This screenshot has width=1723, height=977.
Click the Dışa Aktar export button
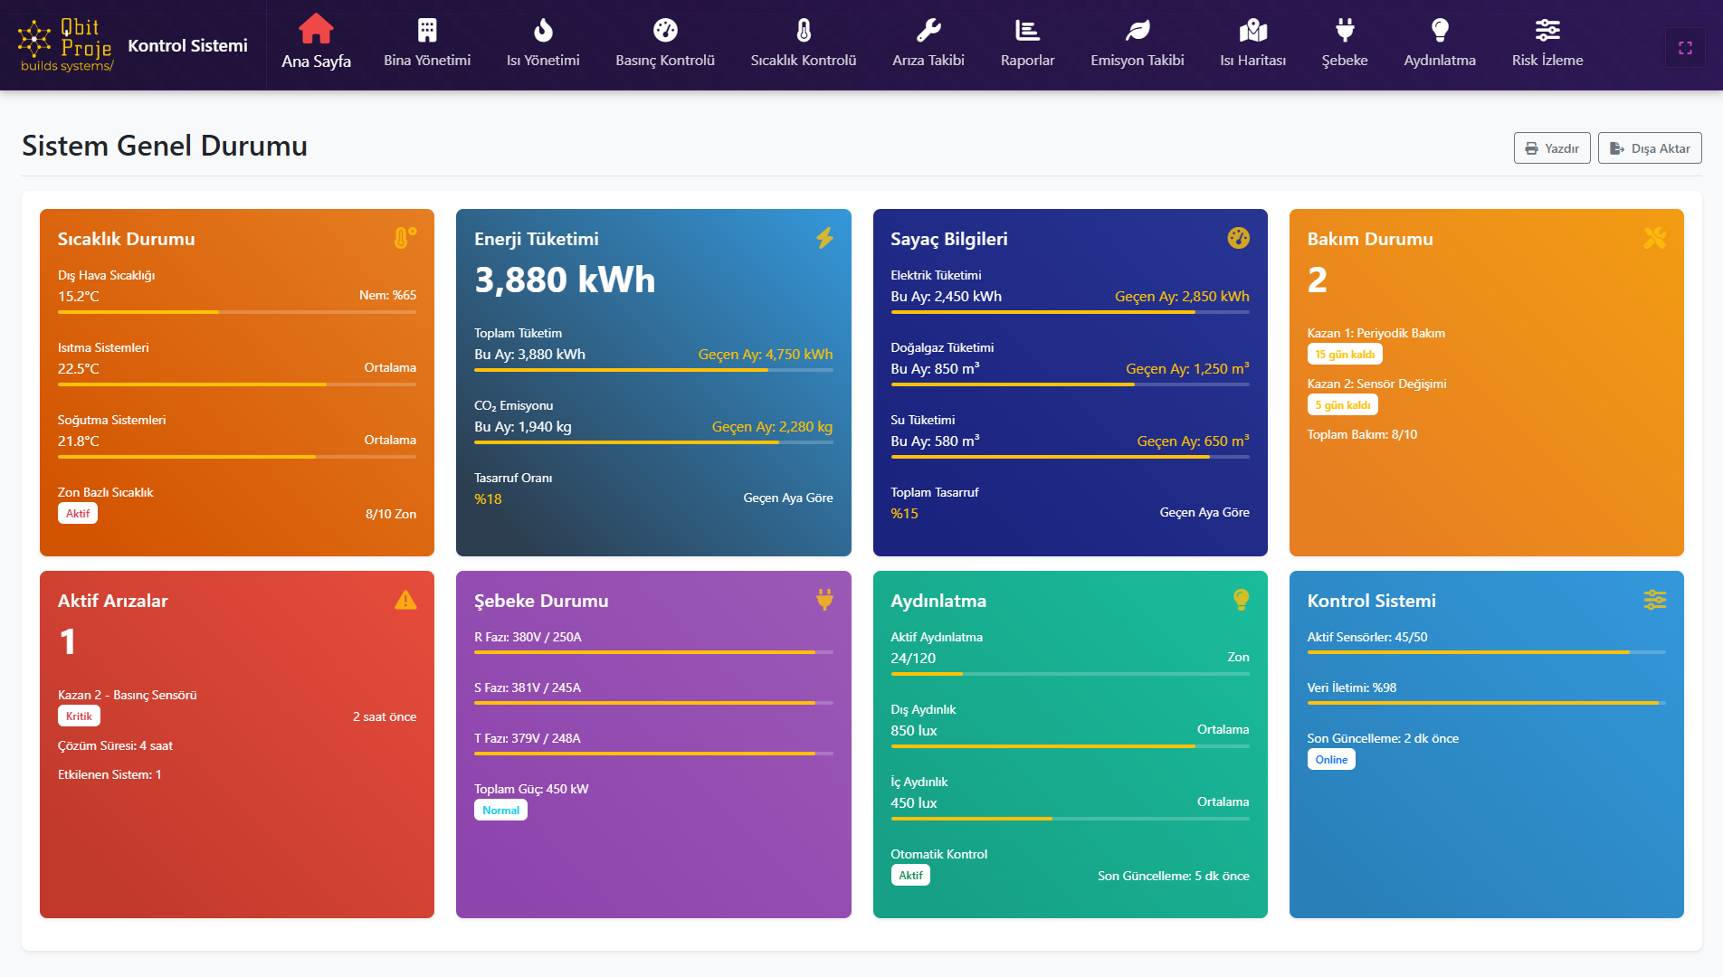click(1649, 148)
